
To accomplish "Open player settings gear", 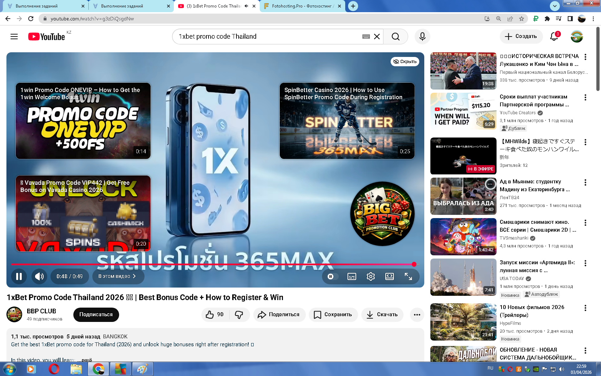I will coord(371,276).
